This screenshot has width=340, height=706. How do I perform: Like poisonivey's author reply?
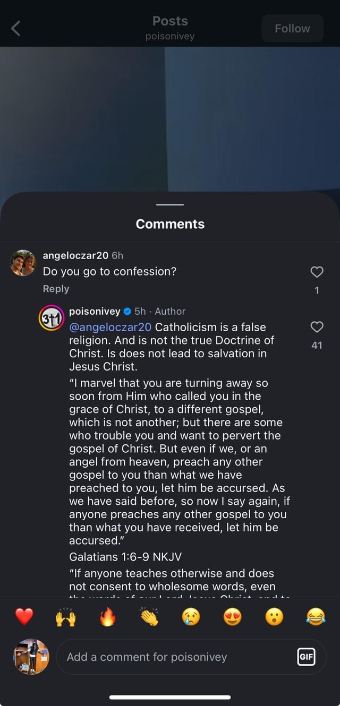coord(317,326)
